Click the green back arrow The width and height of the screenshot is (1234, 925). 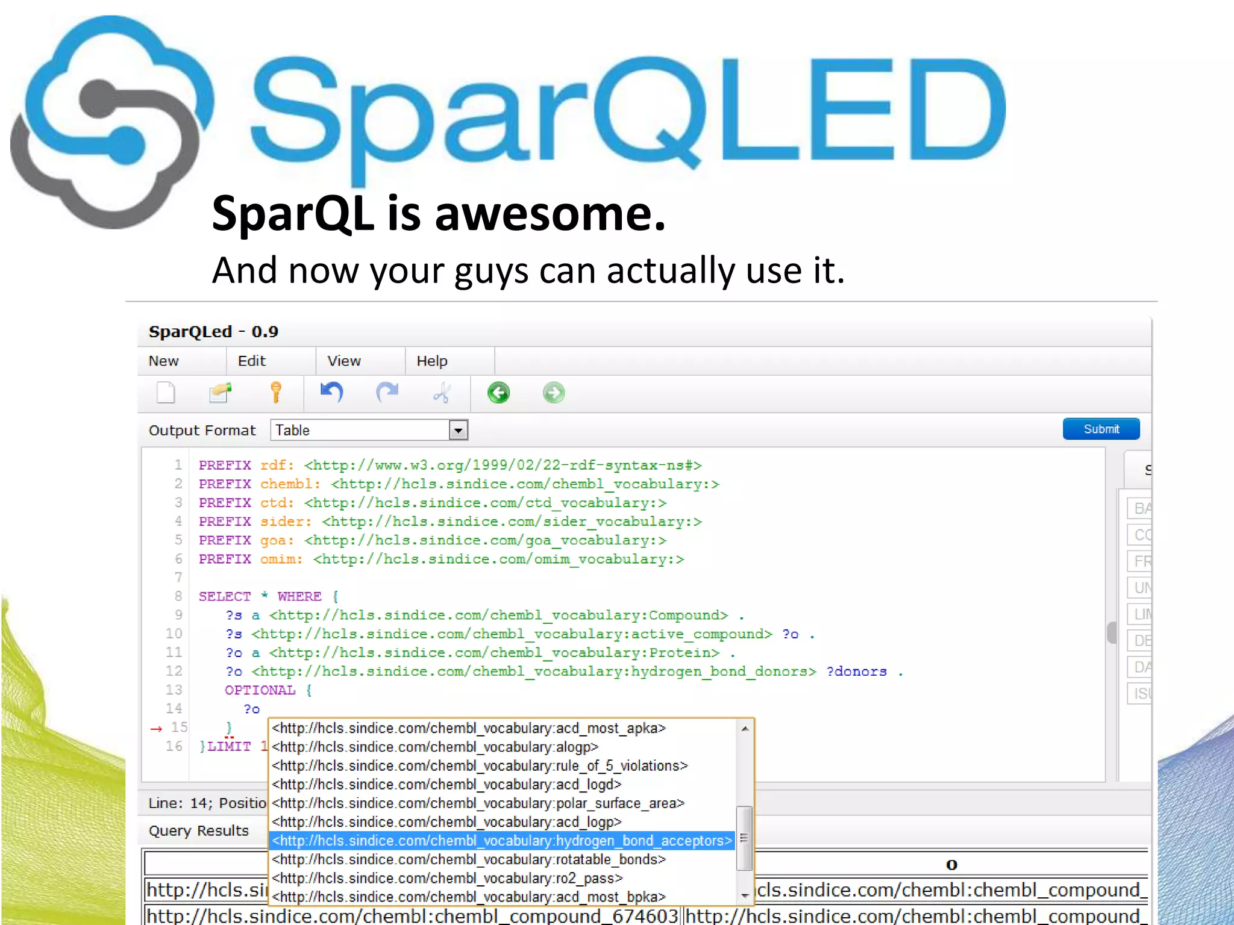tap(498, 393)
